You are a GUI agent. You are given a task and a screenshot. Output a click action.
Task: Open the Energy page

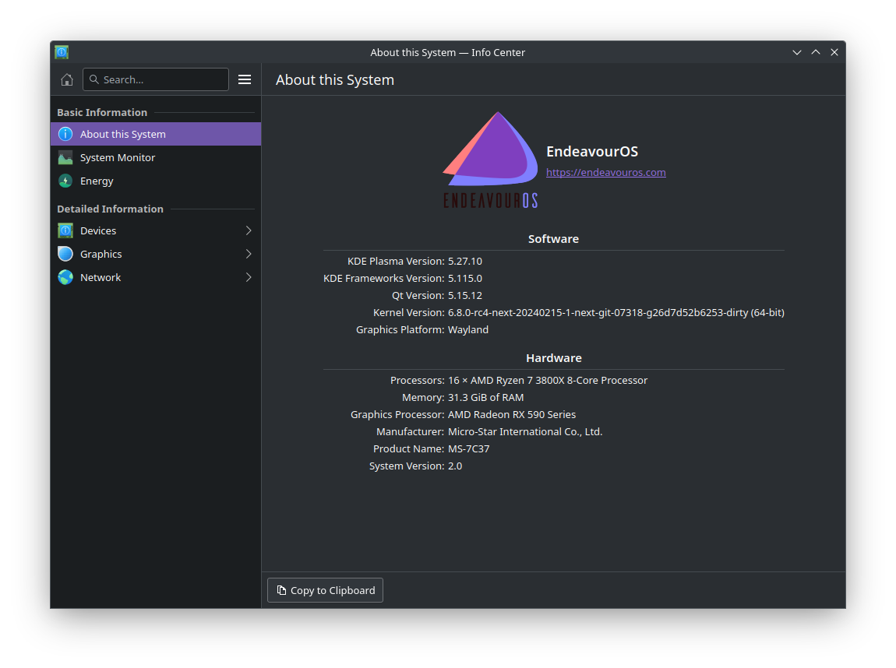pyautogui.click(x=156, y=181)
